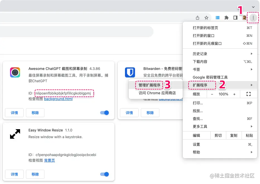The height and width of the screenshot is (184, 260).
Task: Disable the Awesome ChatGPT extension toggle
Action: pyautogui.click(x=104, y=113)
